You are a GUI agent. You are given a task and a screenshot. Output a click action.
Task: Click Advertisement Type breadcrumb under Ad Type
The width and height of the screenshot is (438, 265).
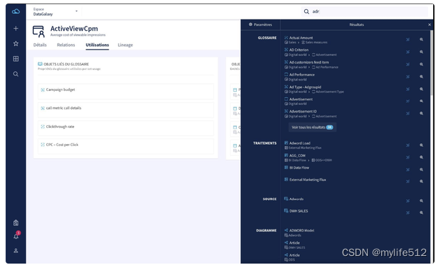click(x=329, y=92)
